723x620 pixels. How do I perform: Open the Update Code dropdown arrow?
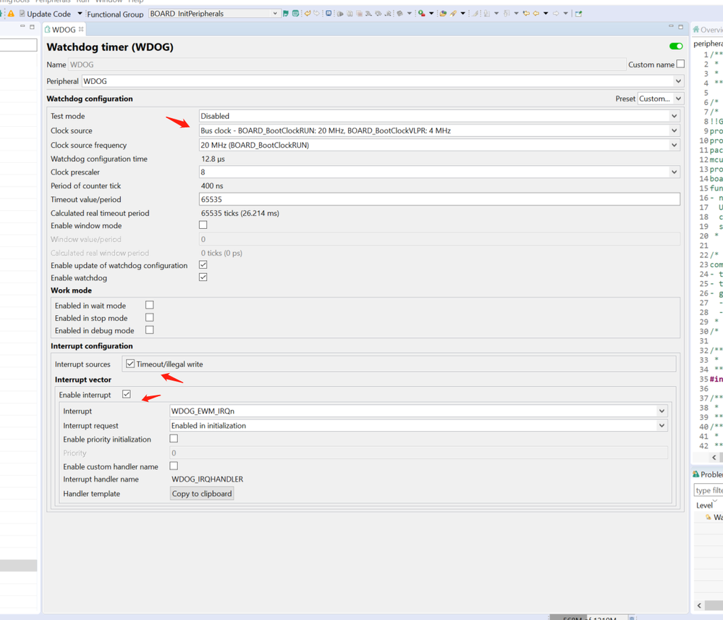tap(80, 14)
